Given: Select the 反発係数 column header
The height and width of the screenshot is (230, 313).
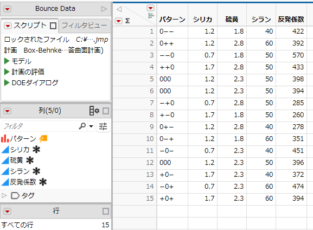Looking at the screenshot, I should [291, 20].
